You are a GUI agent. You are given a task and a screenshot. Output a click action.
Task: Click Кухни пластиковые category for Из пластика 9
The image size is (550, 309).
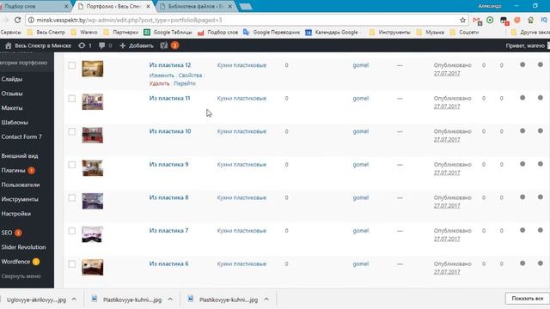coord(241,164)
